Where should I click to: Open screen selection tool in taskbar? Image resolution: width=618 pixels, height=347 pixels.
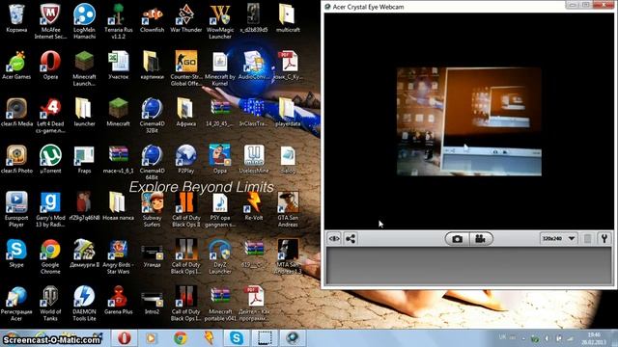[x=265, y=338]
